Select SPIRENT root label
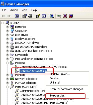The image size is (93, 105). [16, 23]
